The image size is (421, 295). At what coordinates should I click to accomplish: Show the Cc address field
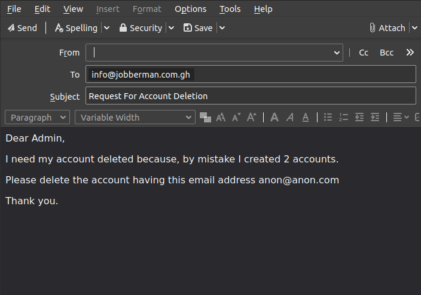click(364, 53)
